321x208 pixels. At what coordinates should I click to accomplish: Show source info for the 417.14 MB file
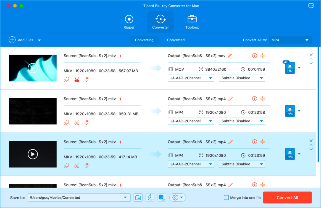point(120,142)
